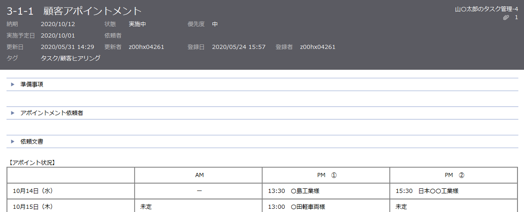Viewport: 524px width, 212px height.
Task: Click the 実施予定日 date 2020/10/01
Action: (58, 35)
